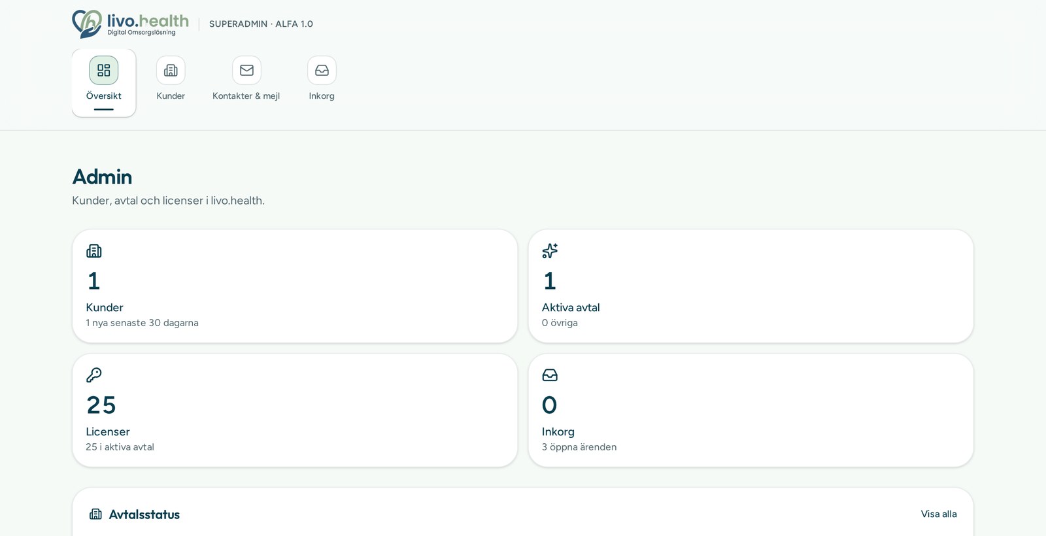This screenshot has width=1046, height=536.
Task: Open Visa alla link in Avtalsstatus
Action: click(x=939, y=514)
